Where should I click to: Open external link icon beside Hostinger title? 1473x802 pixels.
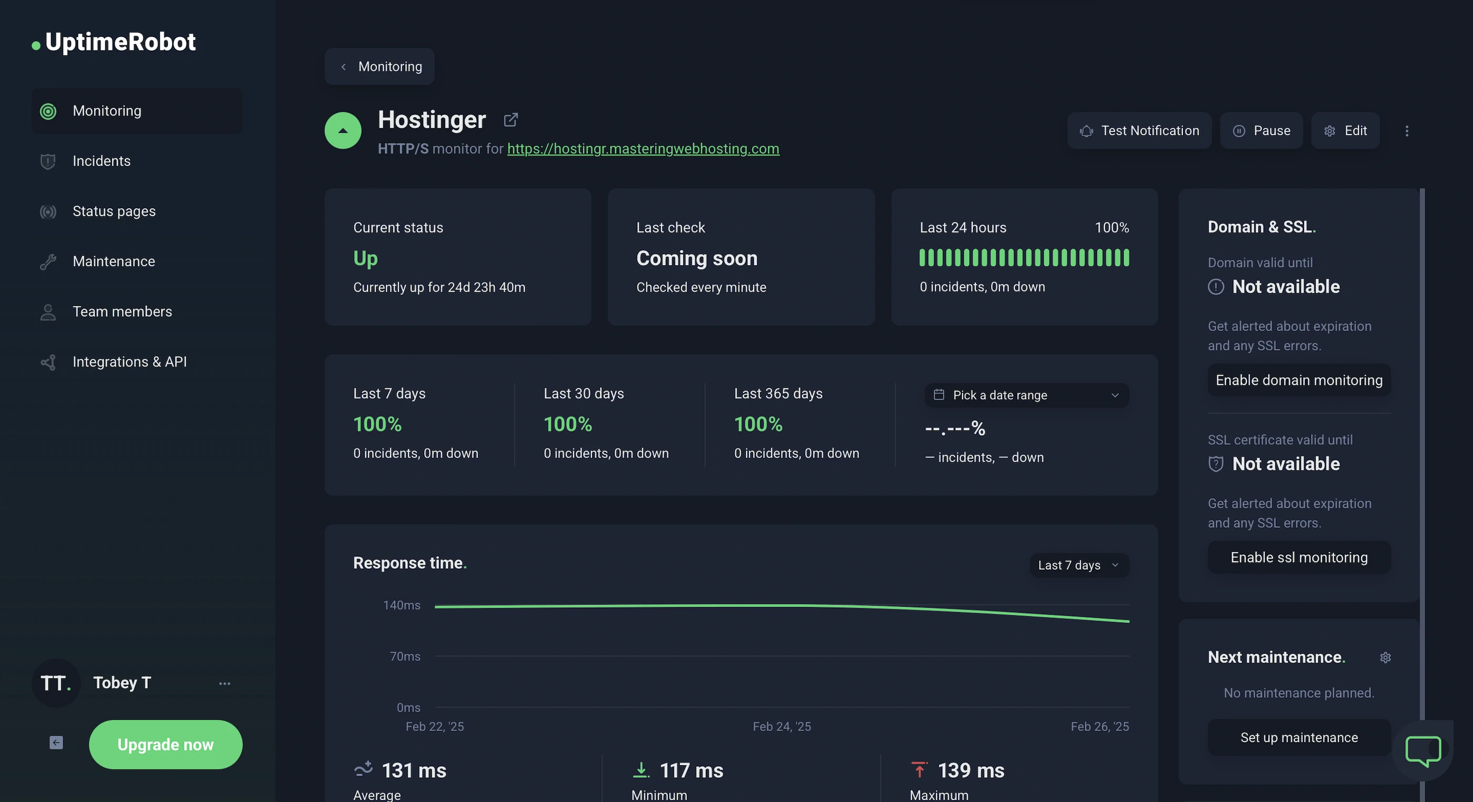[511, 119]
